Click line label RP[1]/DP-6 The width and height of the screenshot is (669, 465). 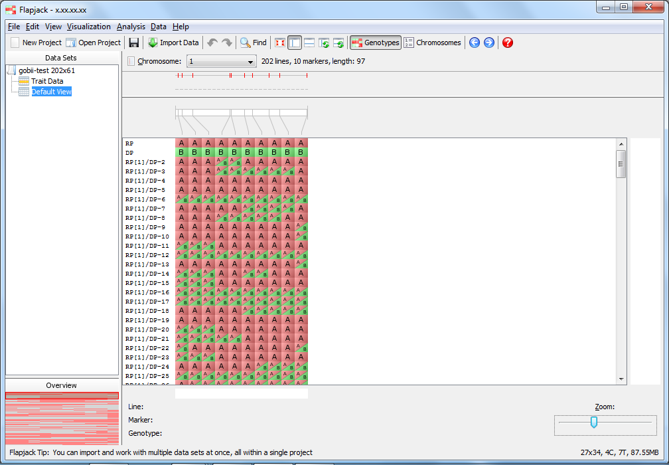145,199
